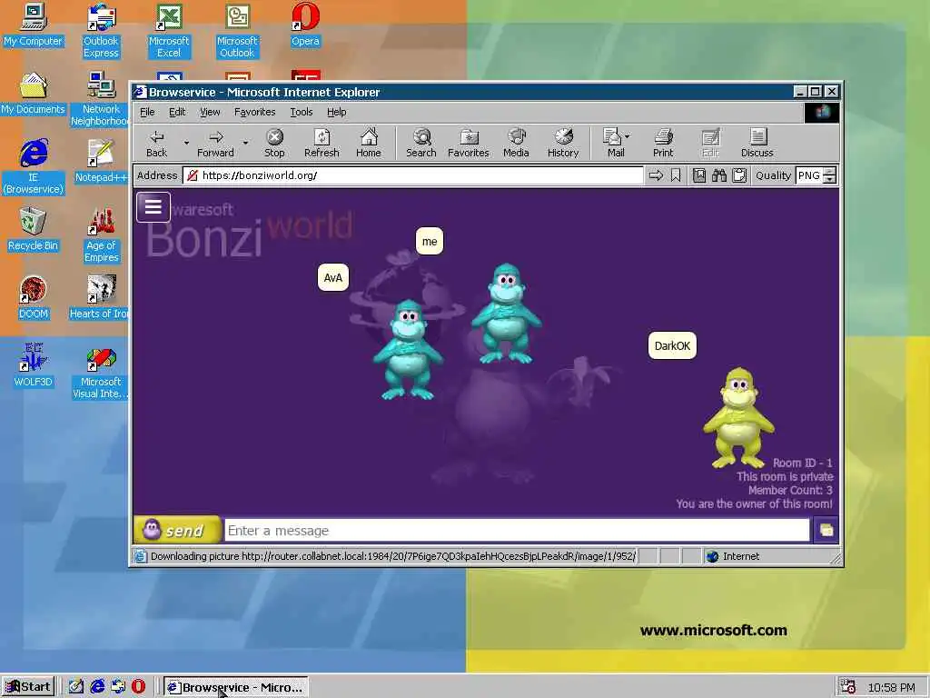The height and width of the screenshot is (698, 930).
Task: Open the File menu
Action: point(147,112)
